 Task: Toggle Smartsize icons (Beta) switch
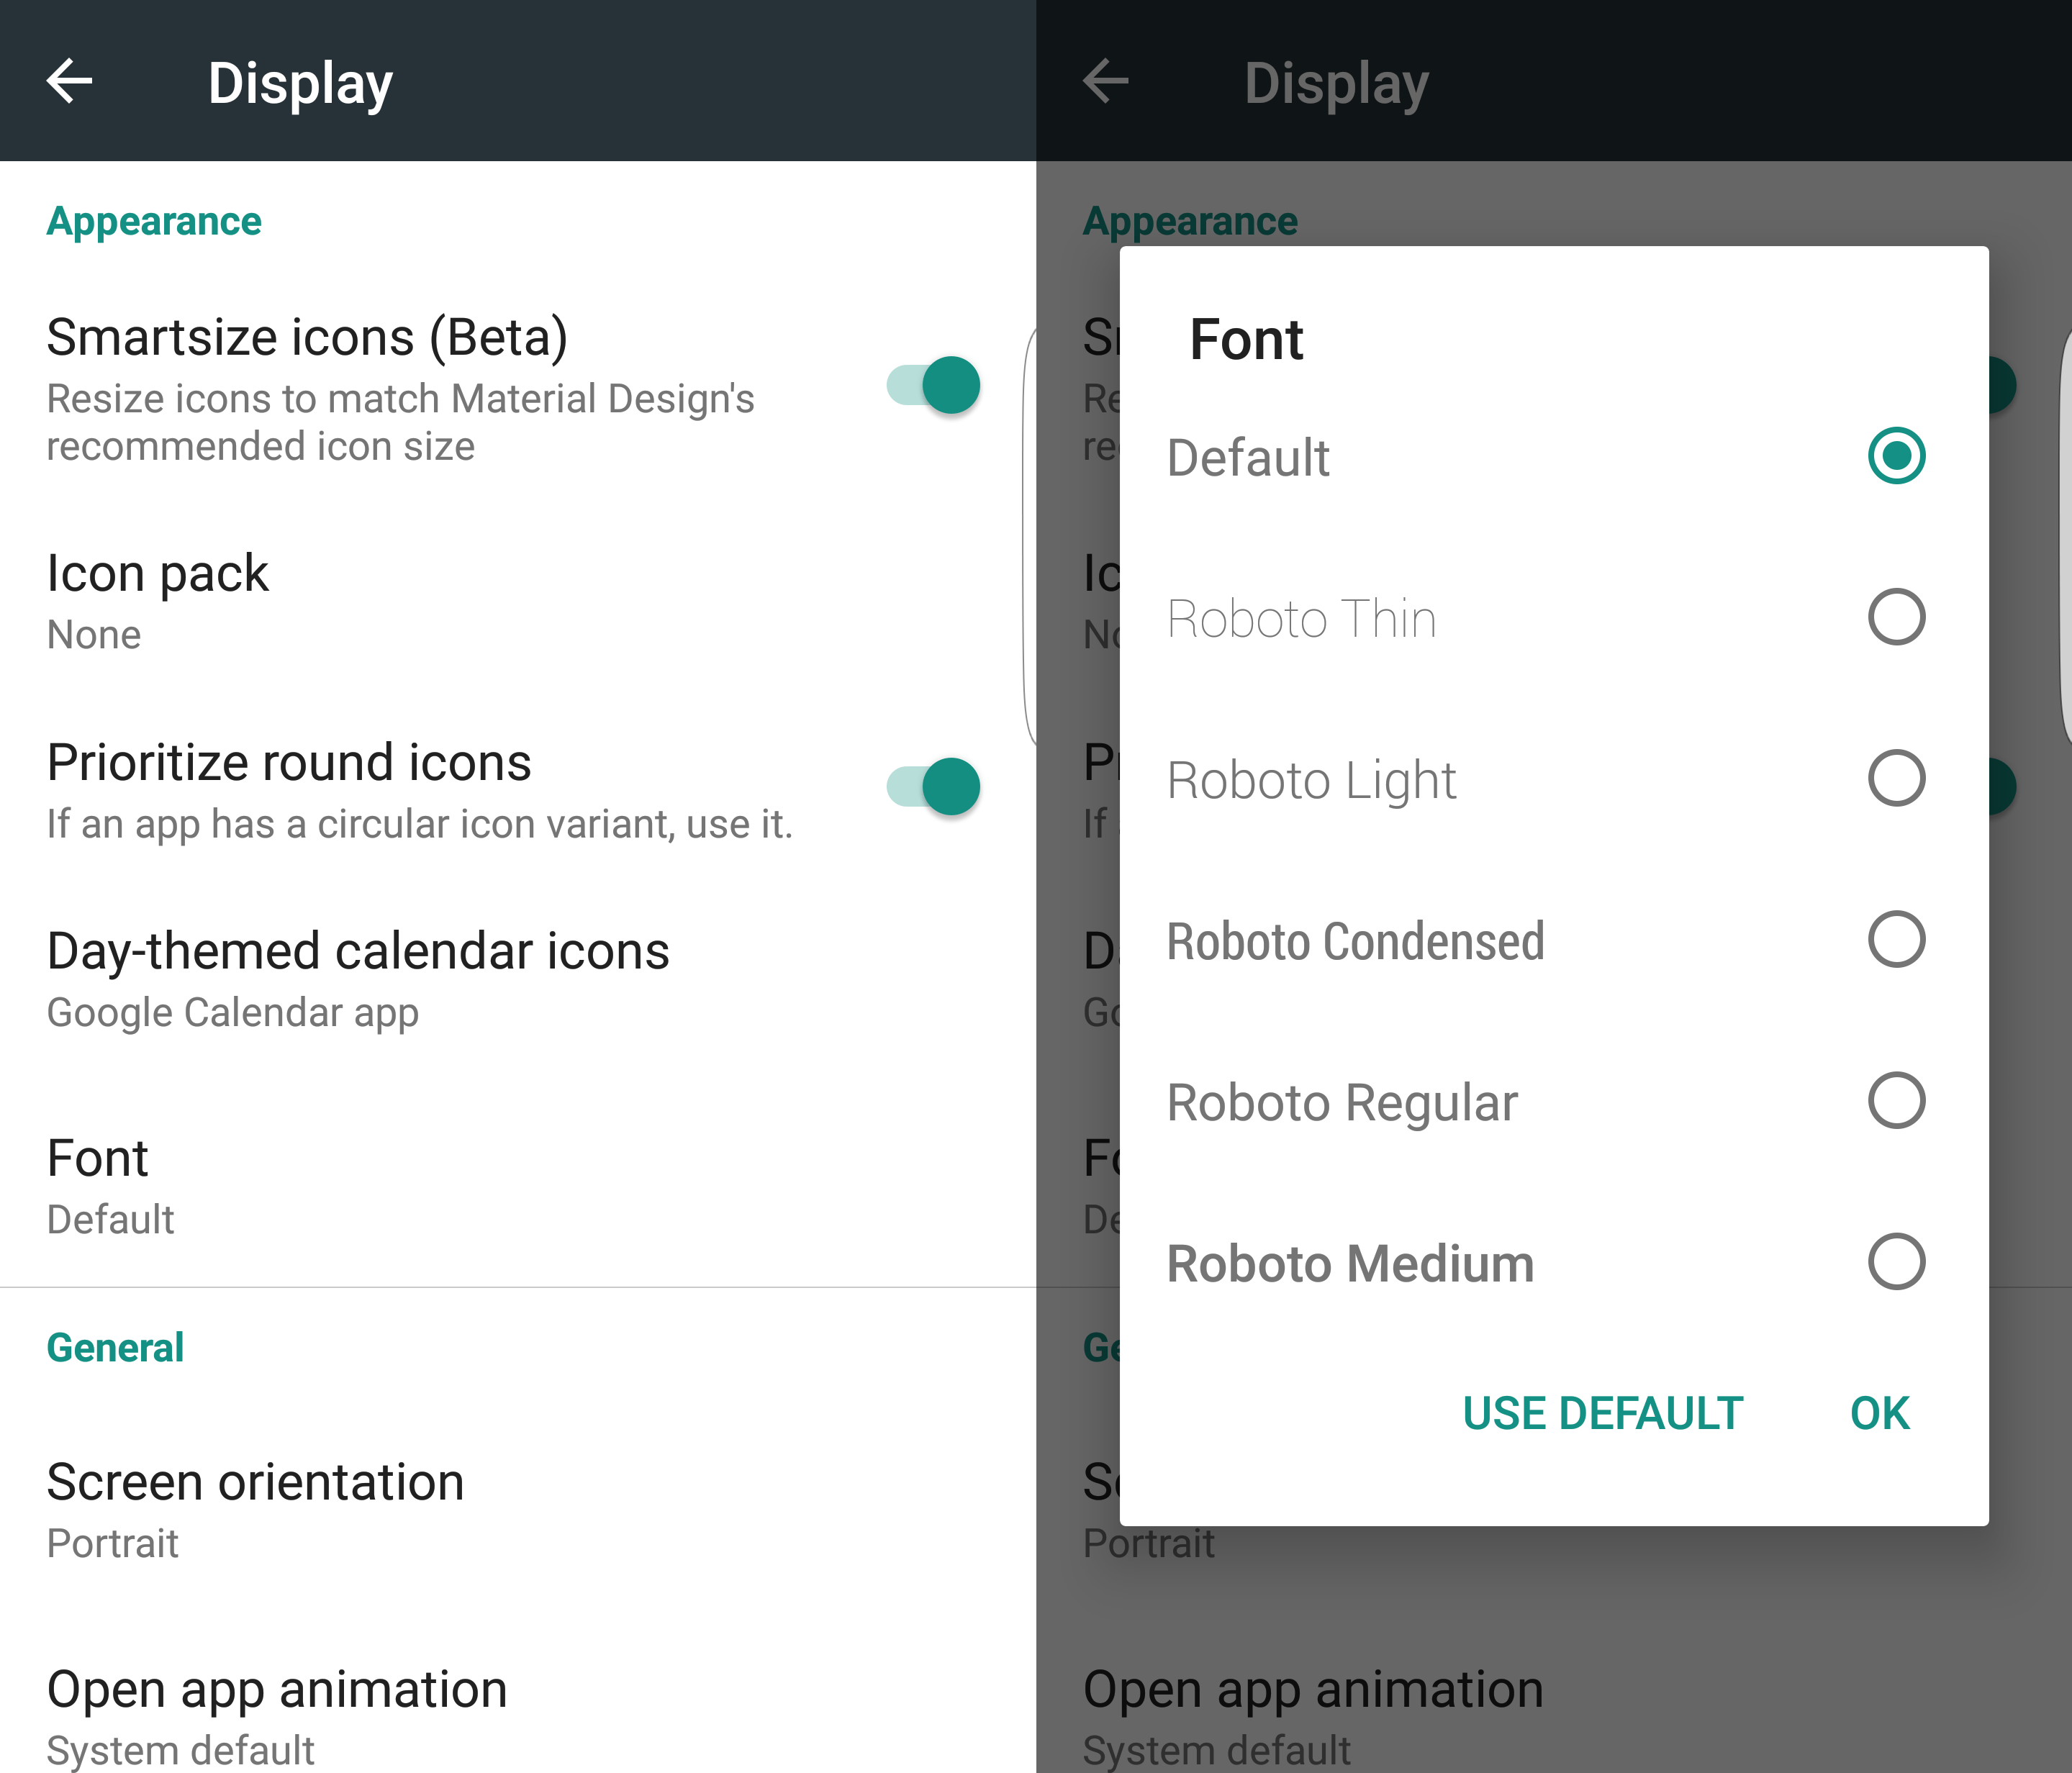click(x=933, y=385)
